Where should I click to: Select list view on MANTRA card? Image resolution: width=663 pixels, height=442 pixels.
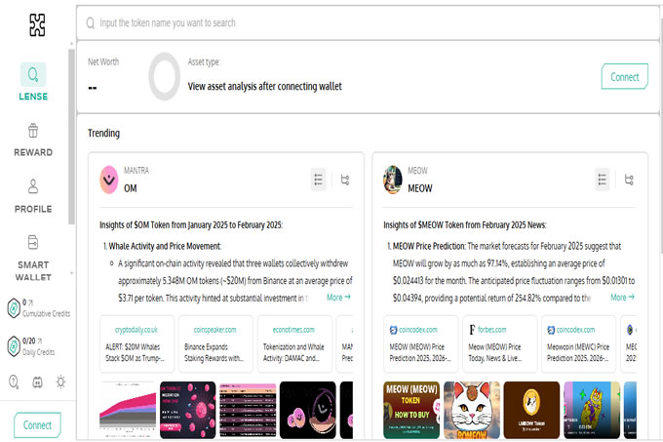[x=318, y=180]
